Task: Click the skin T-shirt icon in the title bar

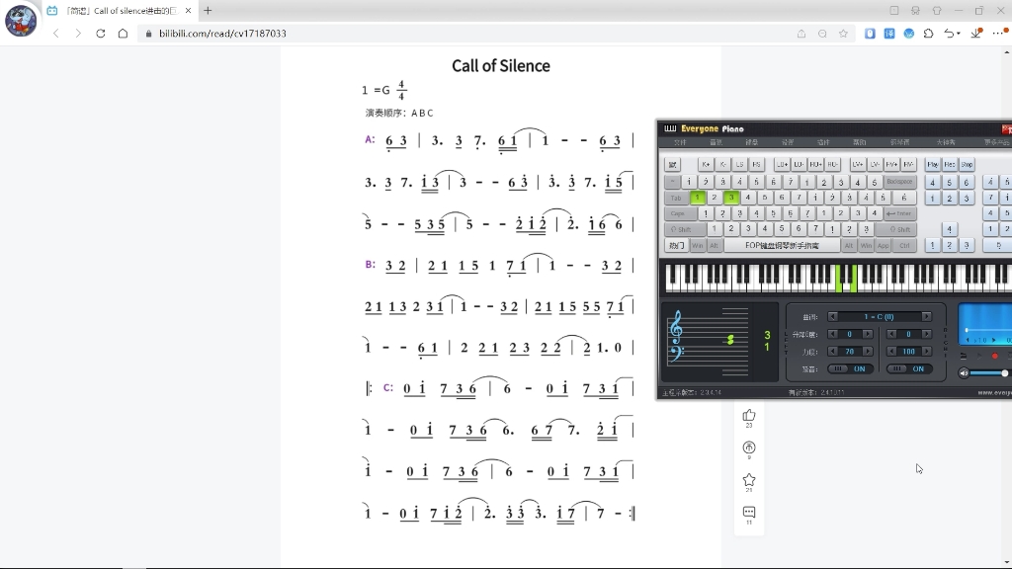Action: (x=937, y=10)
